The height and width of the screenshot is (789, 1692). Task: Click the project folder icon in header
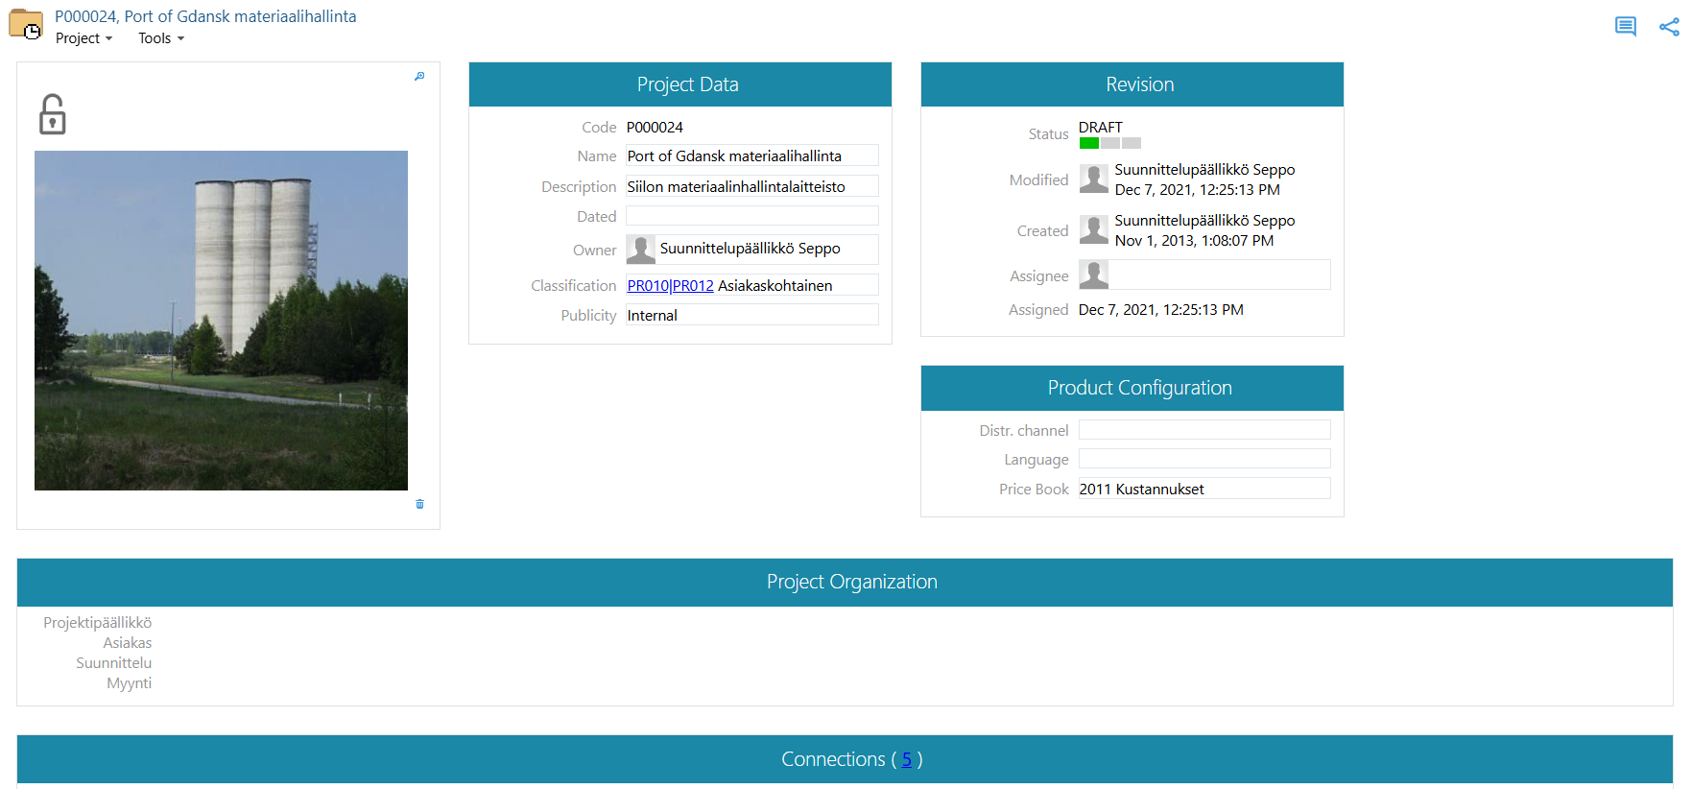coord(26,25)
